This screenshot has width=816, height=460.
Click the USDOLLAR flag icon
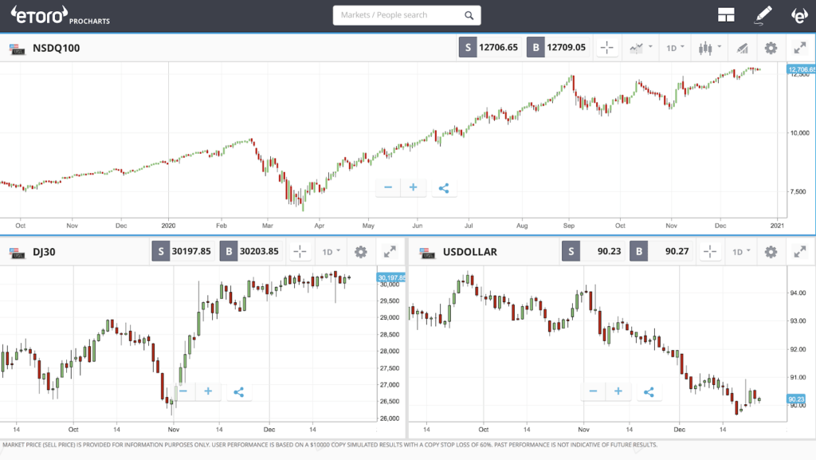coord(427,253)
